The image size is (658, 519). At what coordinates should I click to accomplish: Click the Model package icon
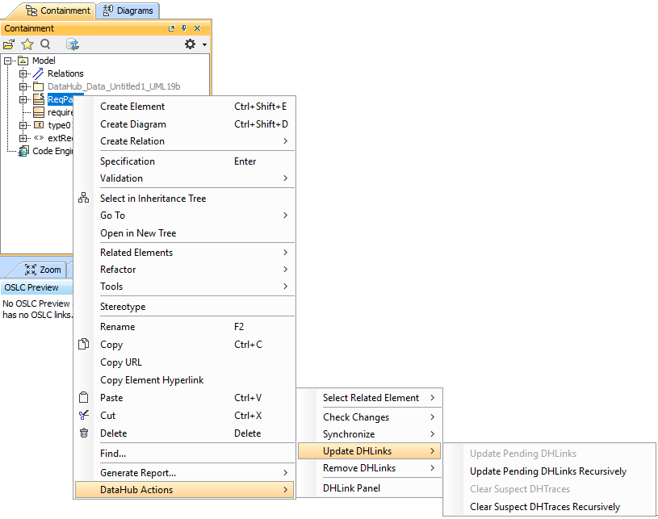coord(23,61)
